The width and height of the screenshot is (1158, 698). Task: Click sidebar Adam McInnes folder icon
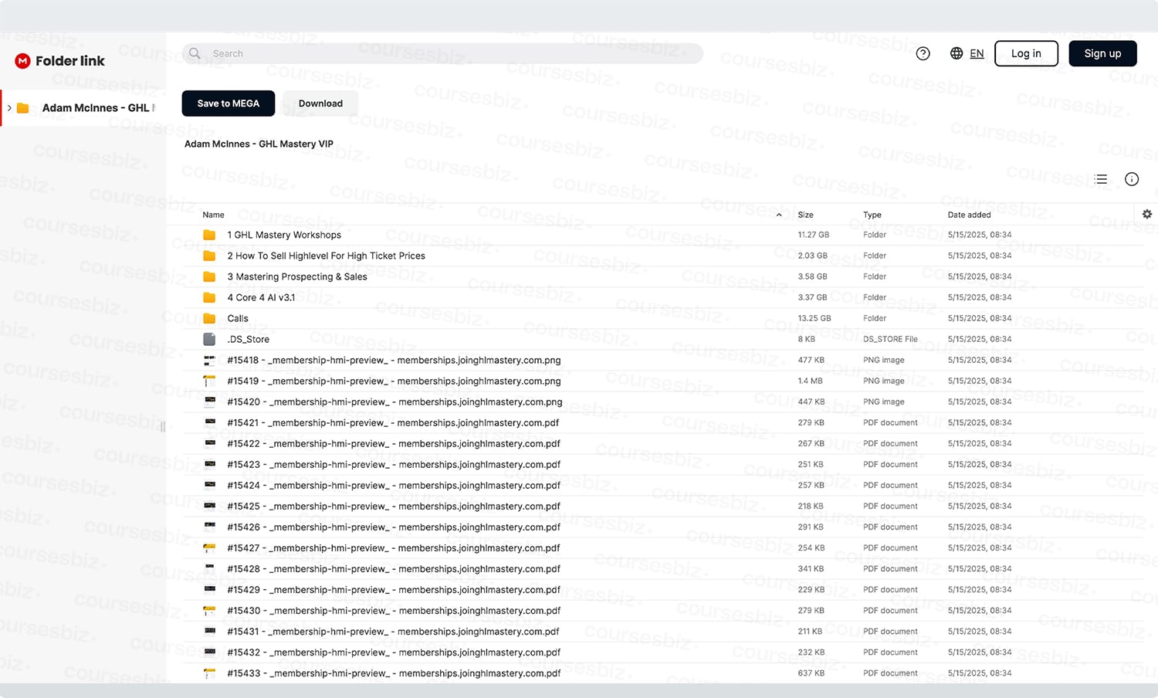click(x=23, y=108)
